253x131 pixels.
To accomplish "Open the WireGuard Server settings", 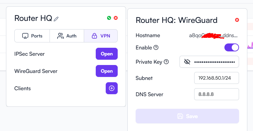I will (x=107, y=71).
